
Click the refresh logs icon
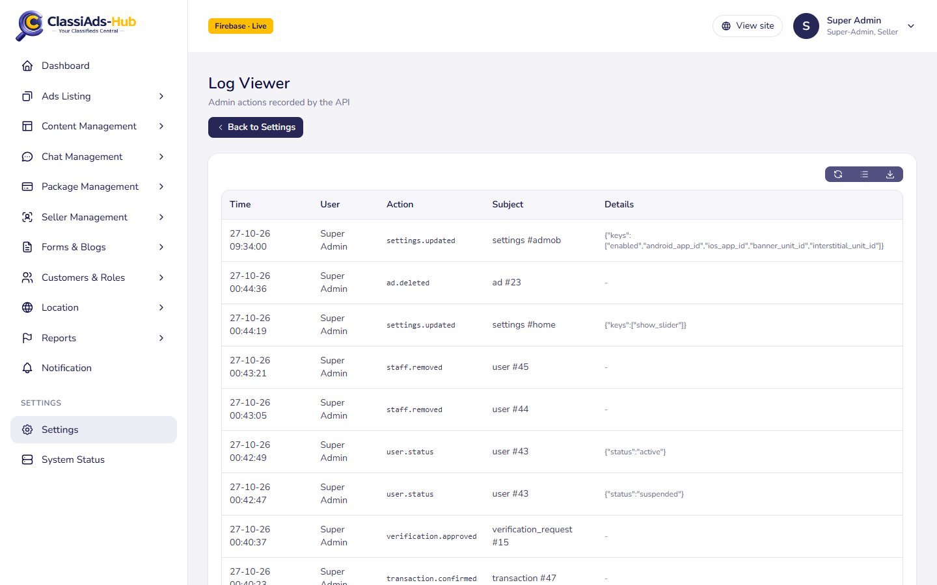[x=838, y=174]
